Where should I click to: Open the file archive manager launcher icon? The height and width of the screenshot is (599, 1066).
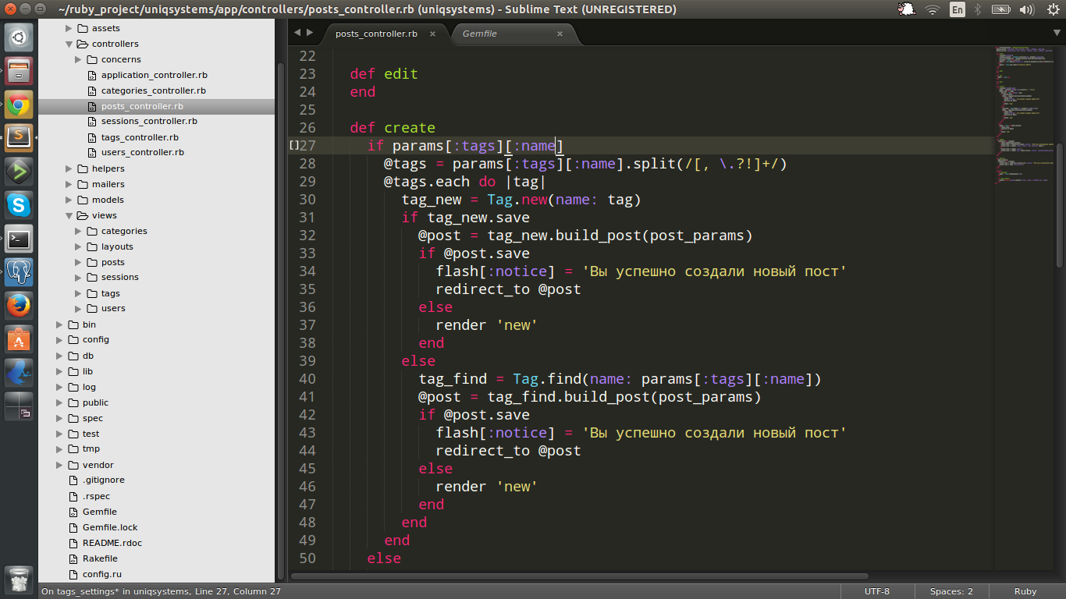[19, 71]
